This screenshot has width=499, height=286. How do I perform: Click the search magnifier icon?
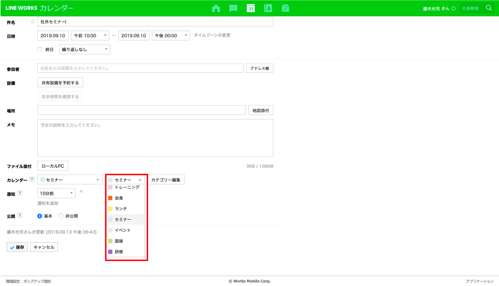click(x=489, y=8)
